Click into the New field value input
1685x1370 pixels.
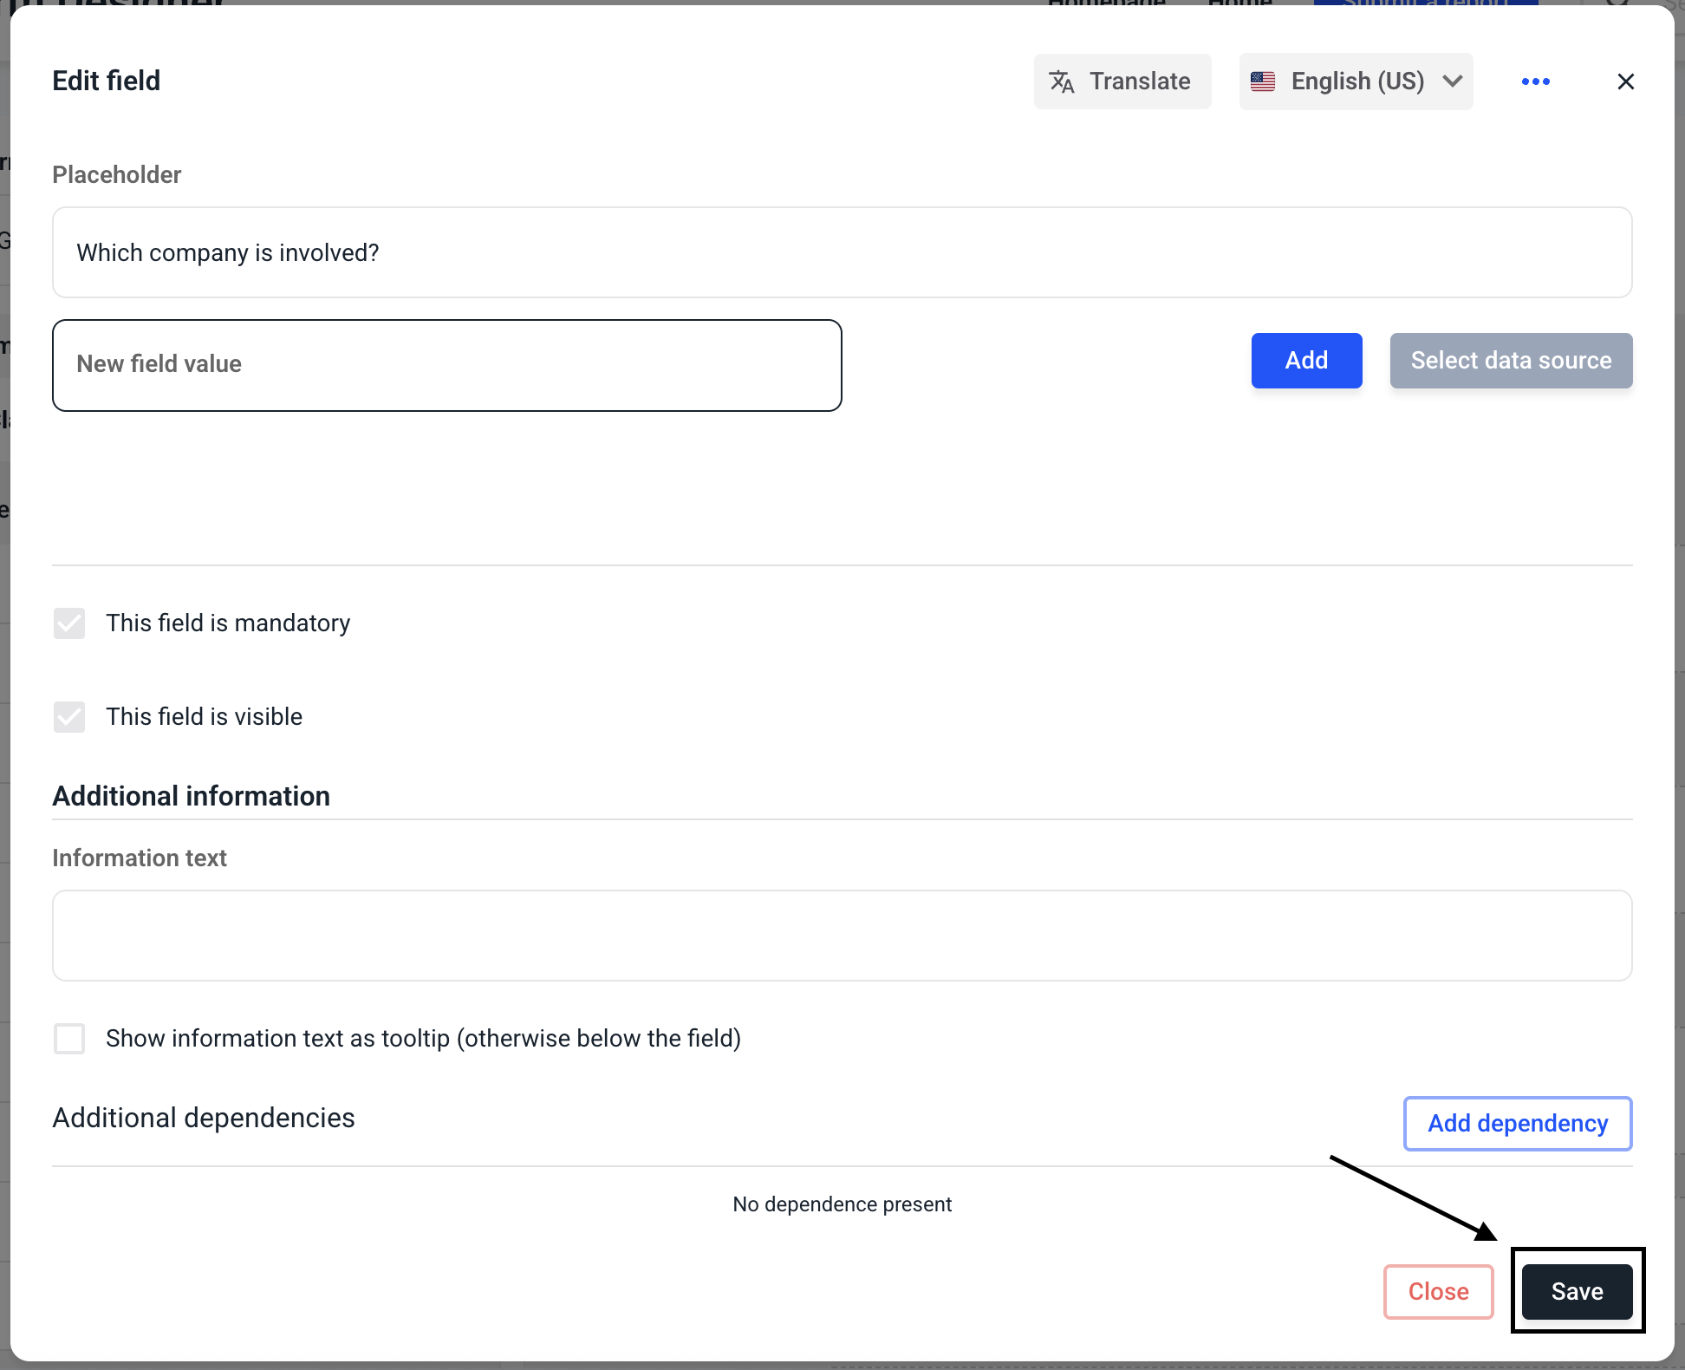tap(446, 365)
